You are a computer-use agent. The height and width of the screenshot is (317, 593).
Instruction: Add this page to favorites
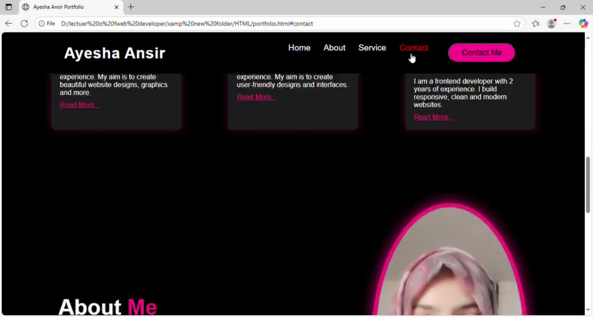517,24
